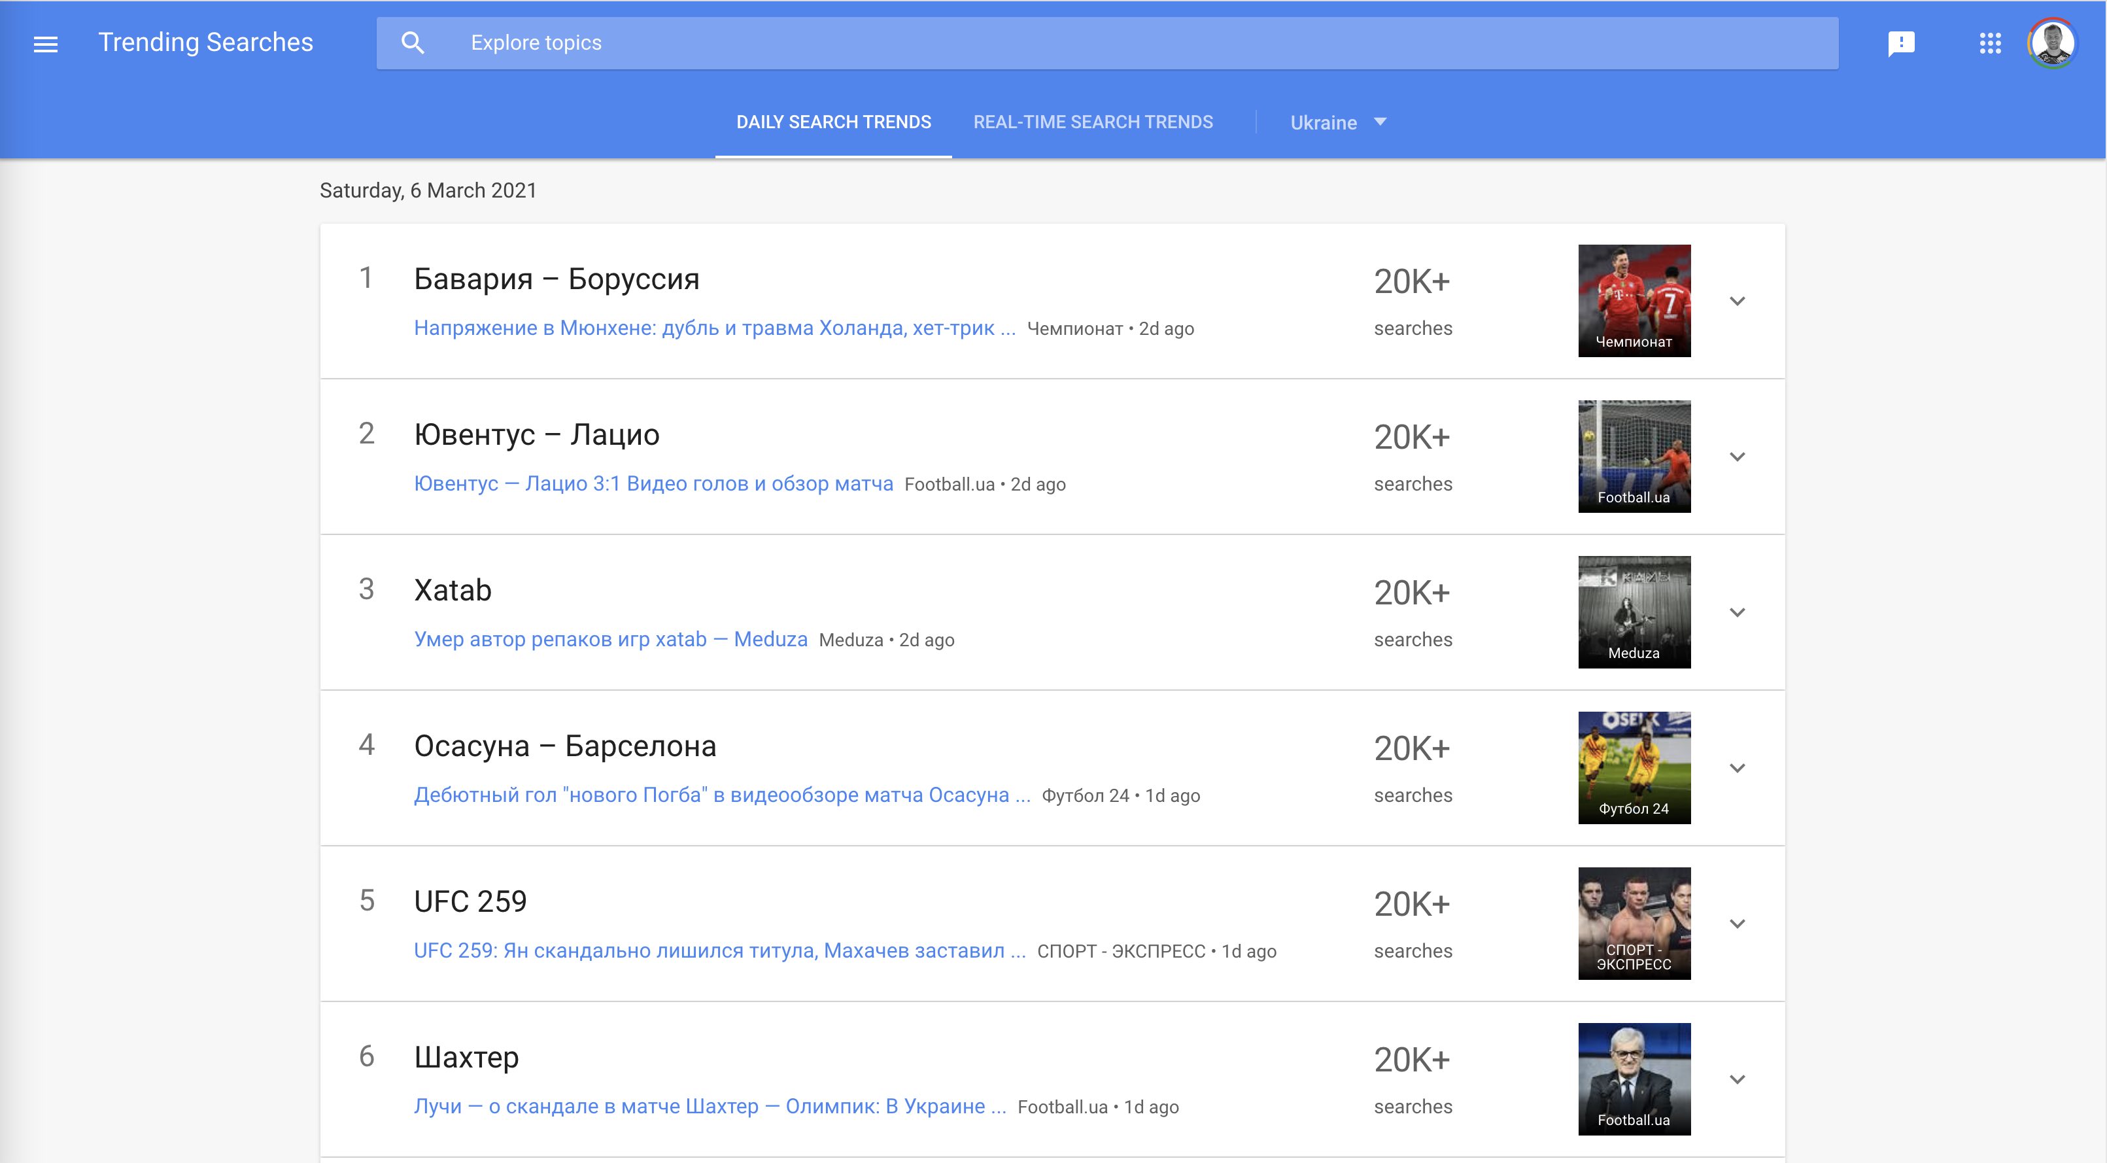This screenshot has height=1163, width=2107.
Task: Click the Бавария – Боруссия thumbnail image
Action: 1635,301
